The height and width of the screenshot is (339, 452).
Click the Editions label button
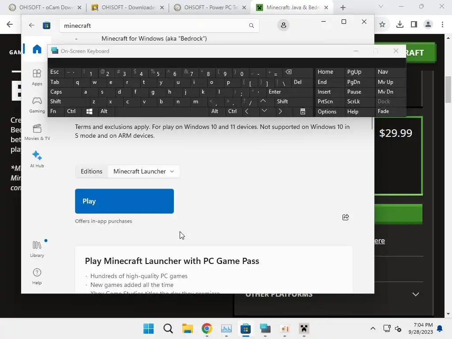pyautogui.click(x=91, y=172)
